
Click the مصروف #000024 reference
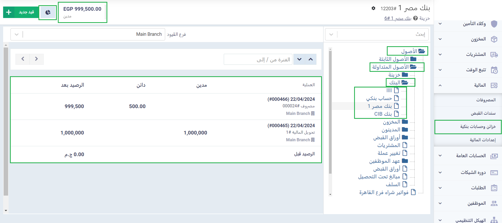click(x=299, y=106)
